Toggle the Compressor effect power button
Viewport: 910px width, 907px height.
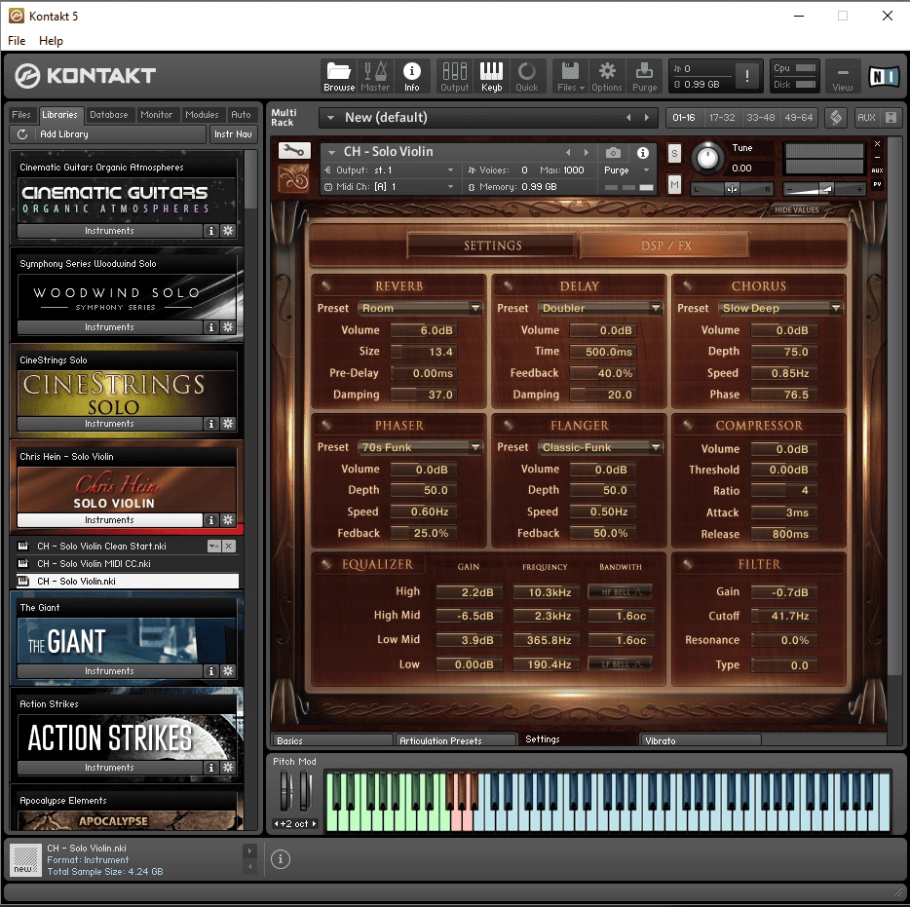(x=687, y=425)
